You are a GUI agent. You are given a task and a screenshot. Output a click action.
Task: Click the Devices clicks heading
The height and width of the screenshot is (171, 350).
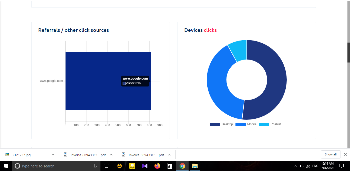[x=200, y=30]
